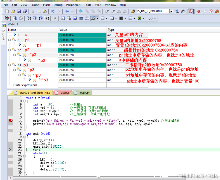Paste from clipboard using the toolbar icon

coord(45,11)
